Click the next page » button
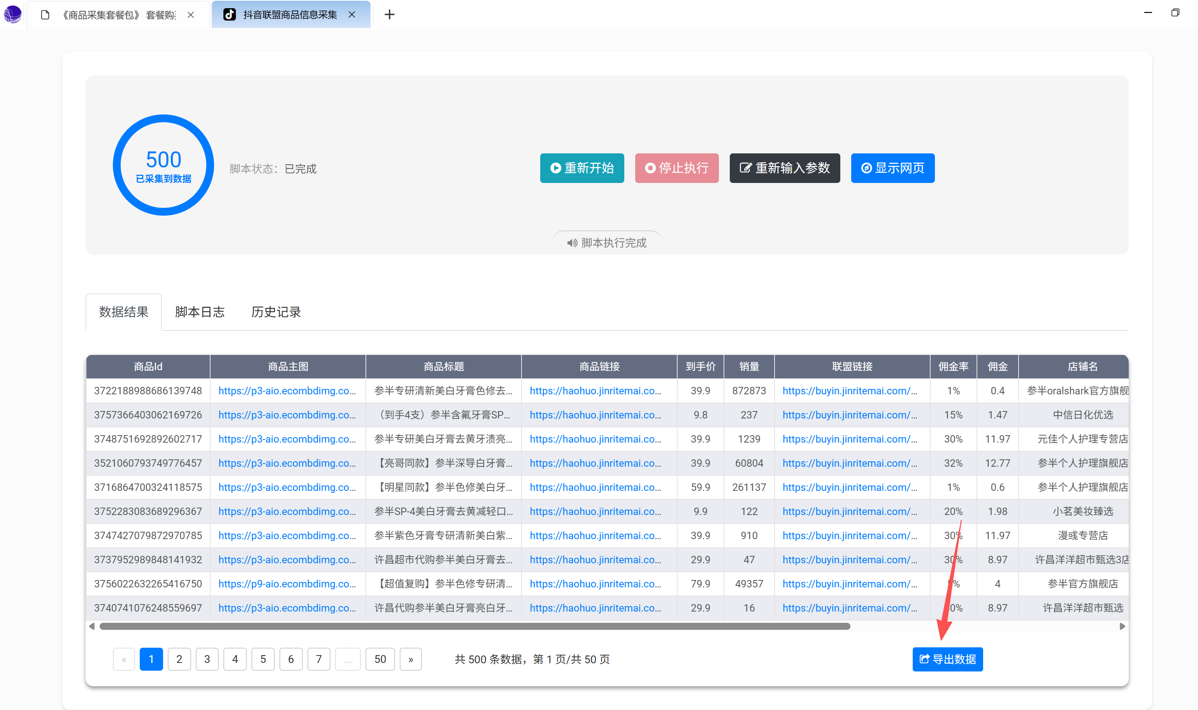 coord(411,659)
